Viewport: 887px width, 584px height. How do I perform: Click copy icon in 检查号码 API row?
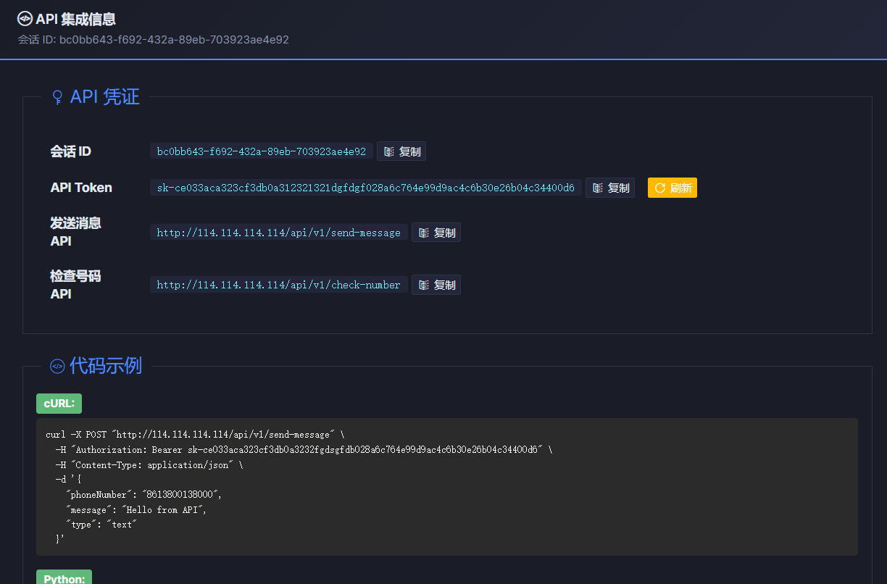point(424,285)
